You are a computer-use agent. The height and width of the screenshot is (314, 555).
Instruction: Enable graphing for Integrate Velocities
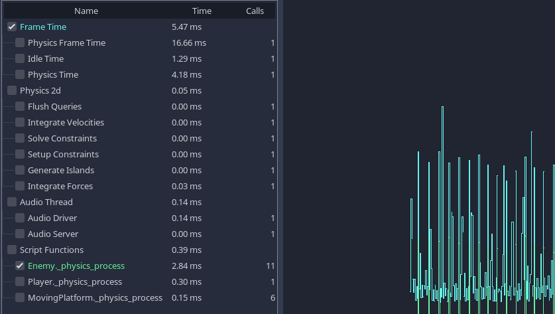click(x=20, y=123)
